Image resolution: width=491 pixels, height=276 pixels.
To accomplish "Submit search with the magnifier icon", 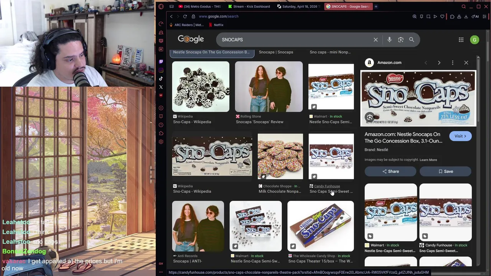I will (412, 39).
